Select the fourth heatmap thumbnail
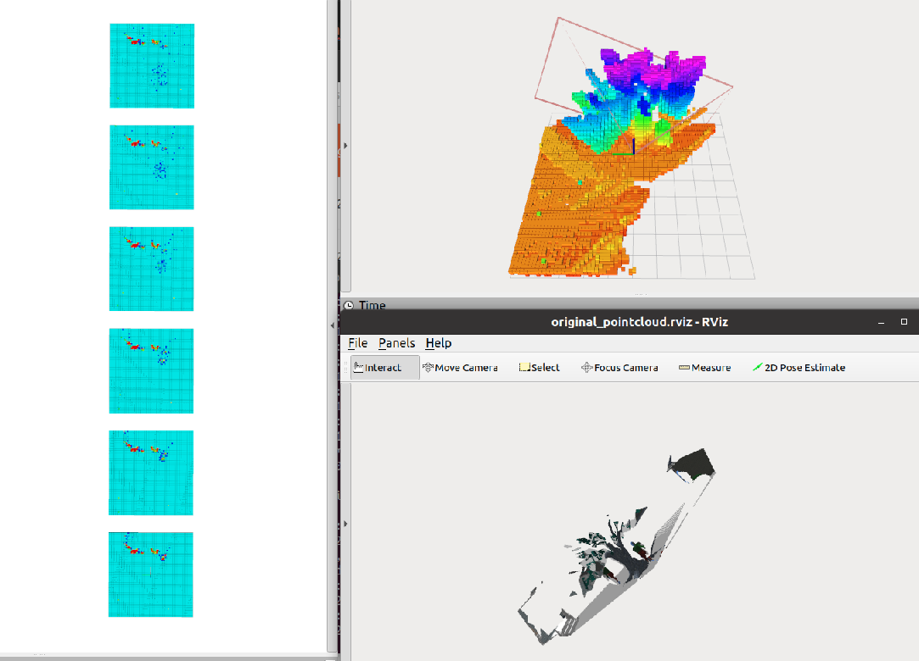 click(151, 370)
